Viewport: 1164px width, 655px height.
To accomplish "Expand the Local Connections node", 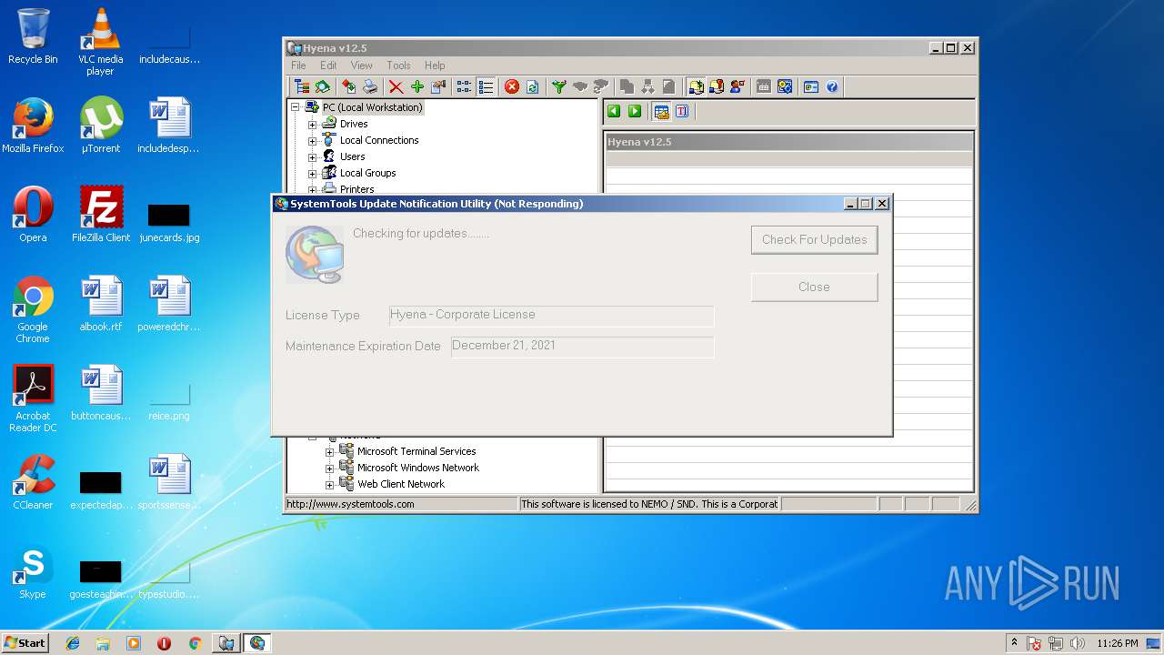I will [x=312, y=140].
